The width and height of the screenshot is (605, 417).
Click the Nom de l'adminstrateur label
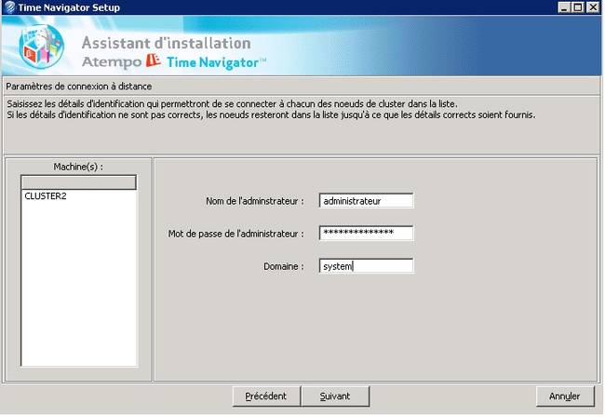(255, 201)
